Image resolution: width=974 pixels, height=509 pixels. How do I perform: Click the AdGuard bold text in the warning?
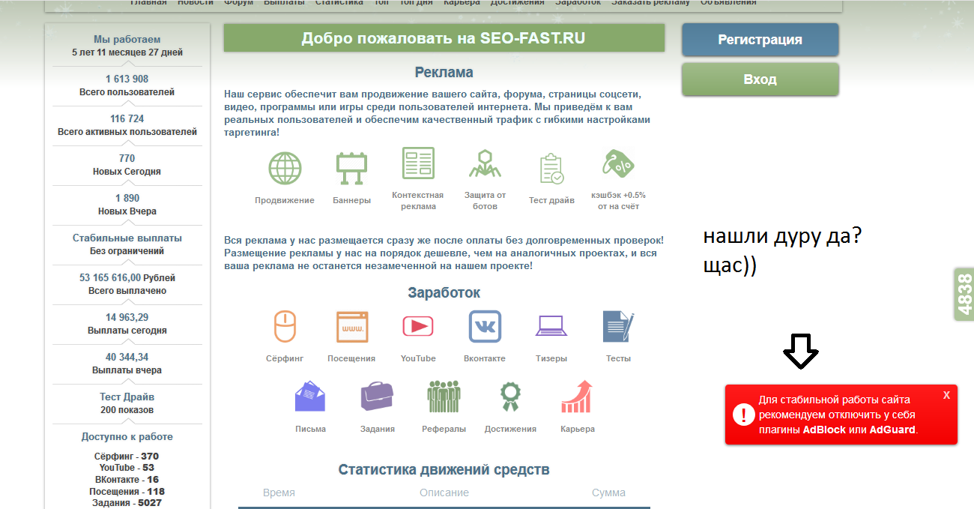pos(893,430)
